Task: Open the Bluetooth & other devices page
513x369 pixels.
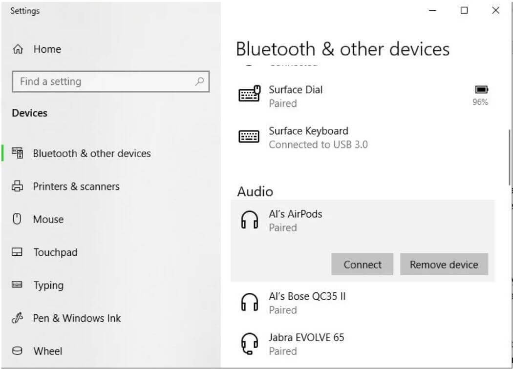Action: coord(91,153)
